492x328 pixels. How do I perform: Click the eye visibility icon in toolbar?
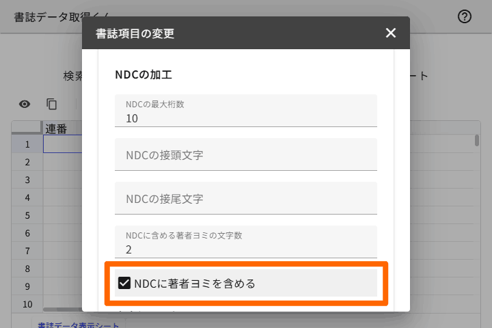(25, 104)
